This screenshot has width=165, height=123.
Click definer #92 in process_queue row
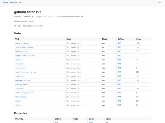[119, 43]
